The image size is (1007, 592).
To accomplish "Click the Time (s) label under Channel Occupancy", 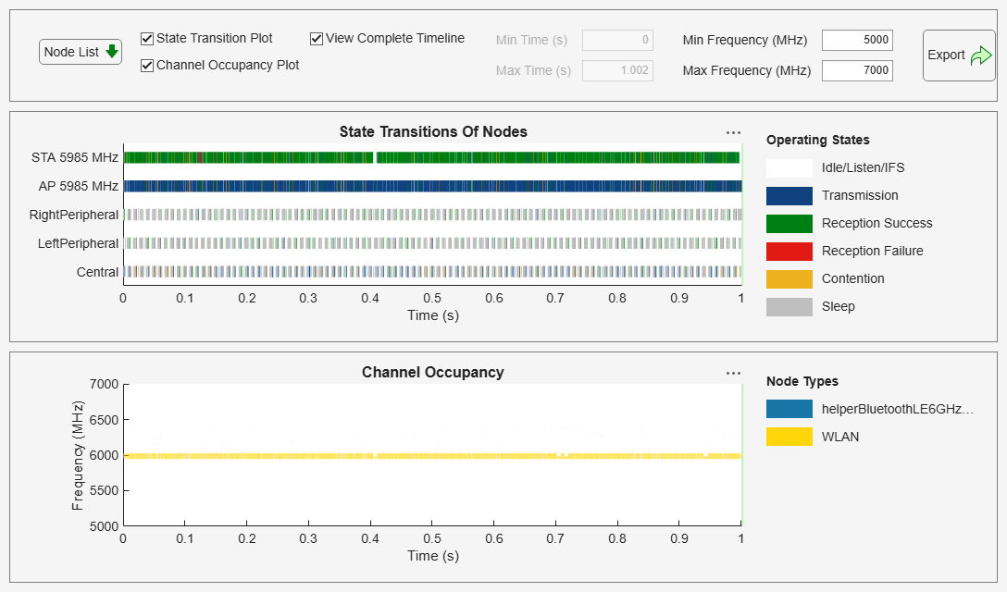I will coord(433,556).
